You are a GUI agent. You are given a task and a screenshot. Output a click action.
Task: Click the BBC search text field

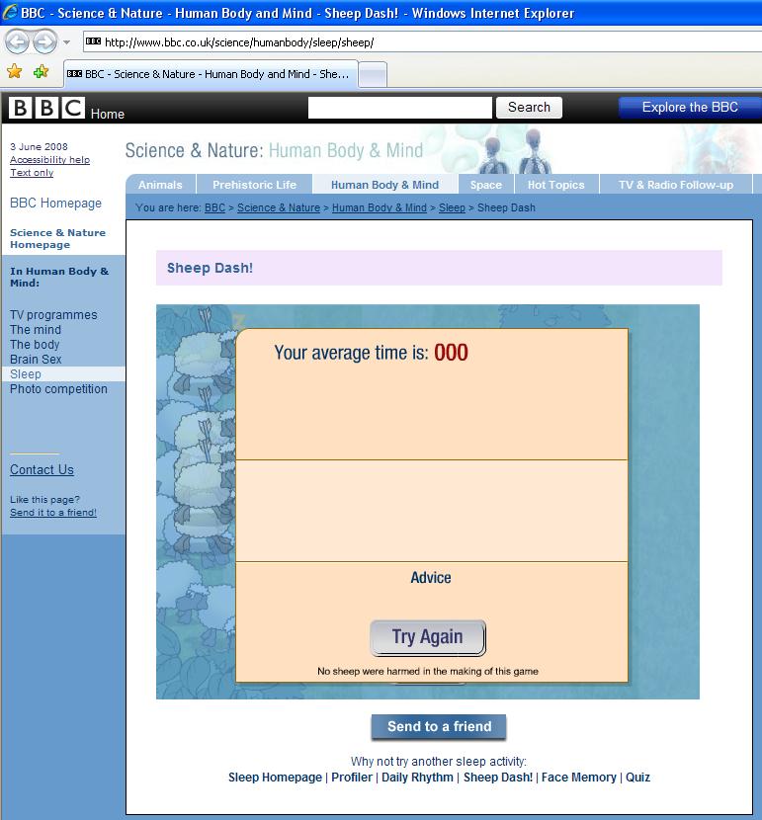[400, 108]
